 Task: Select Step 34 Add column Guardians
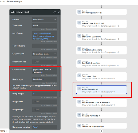101,50
